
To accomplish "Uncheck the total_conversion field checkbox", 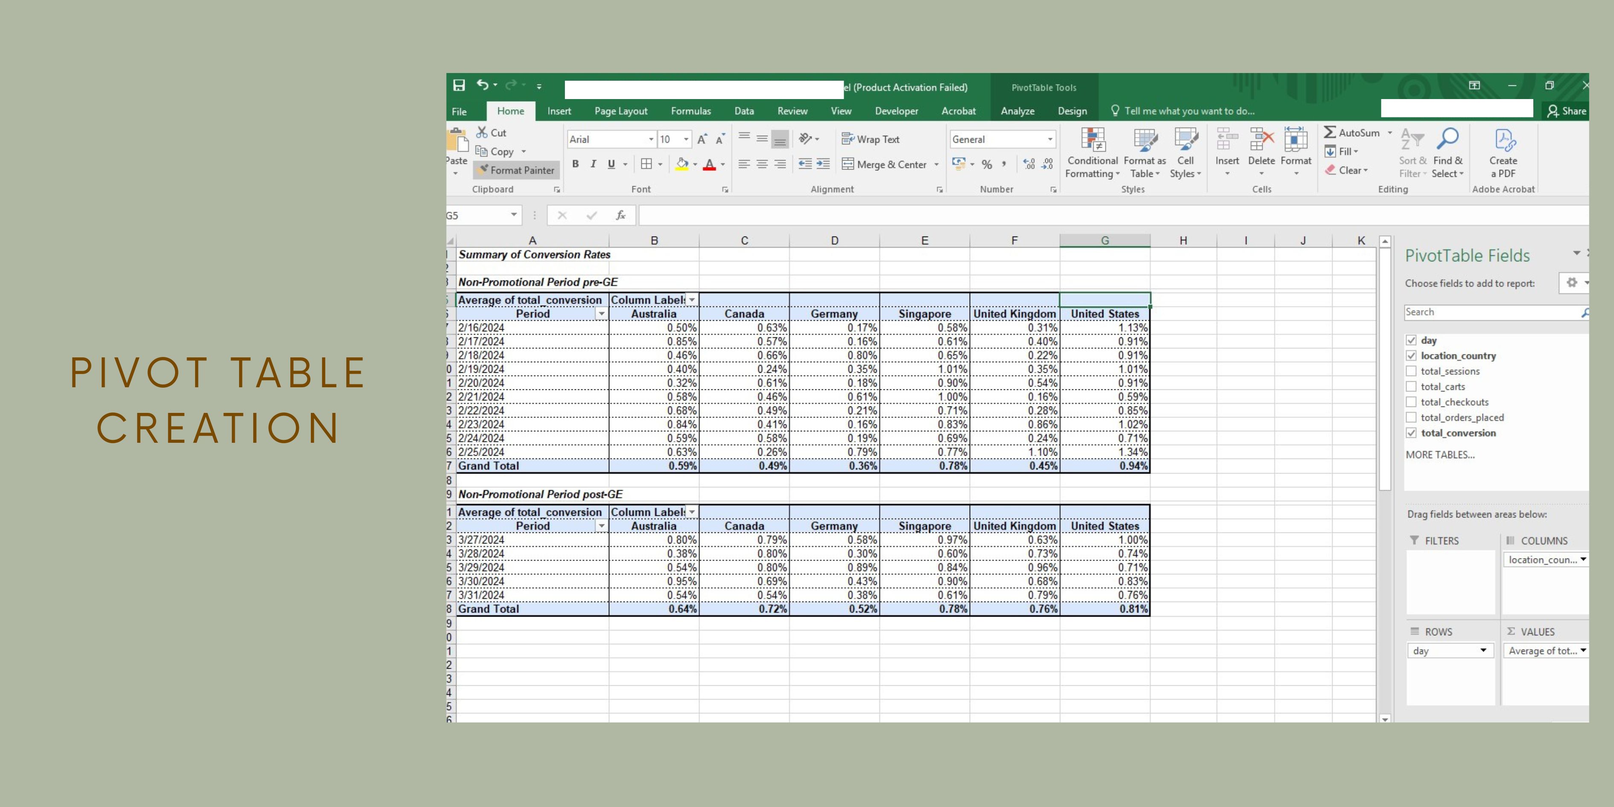I will pyautogui.click(x=1411, y=433).
